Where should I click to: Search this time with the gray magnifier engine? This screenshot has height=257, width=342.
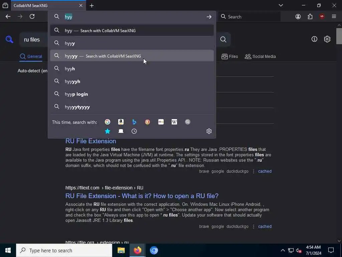[188, 122]
